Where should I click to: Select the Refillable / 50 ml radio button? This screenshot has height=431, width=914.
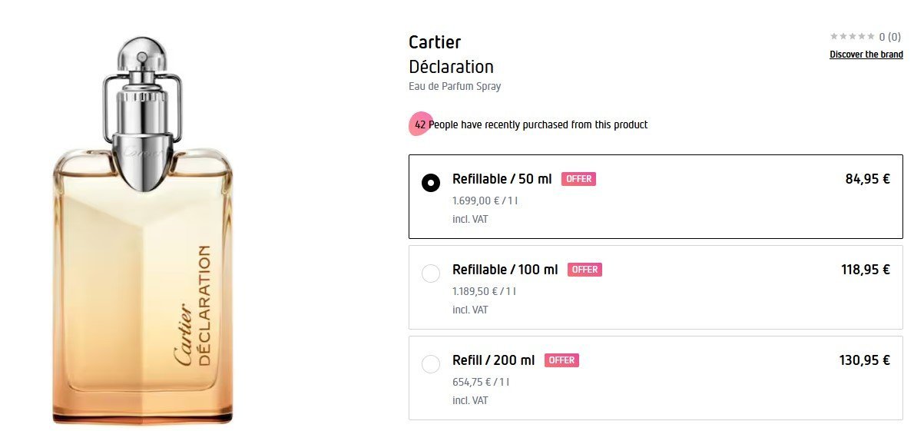point(431,183)
